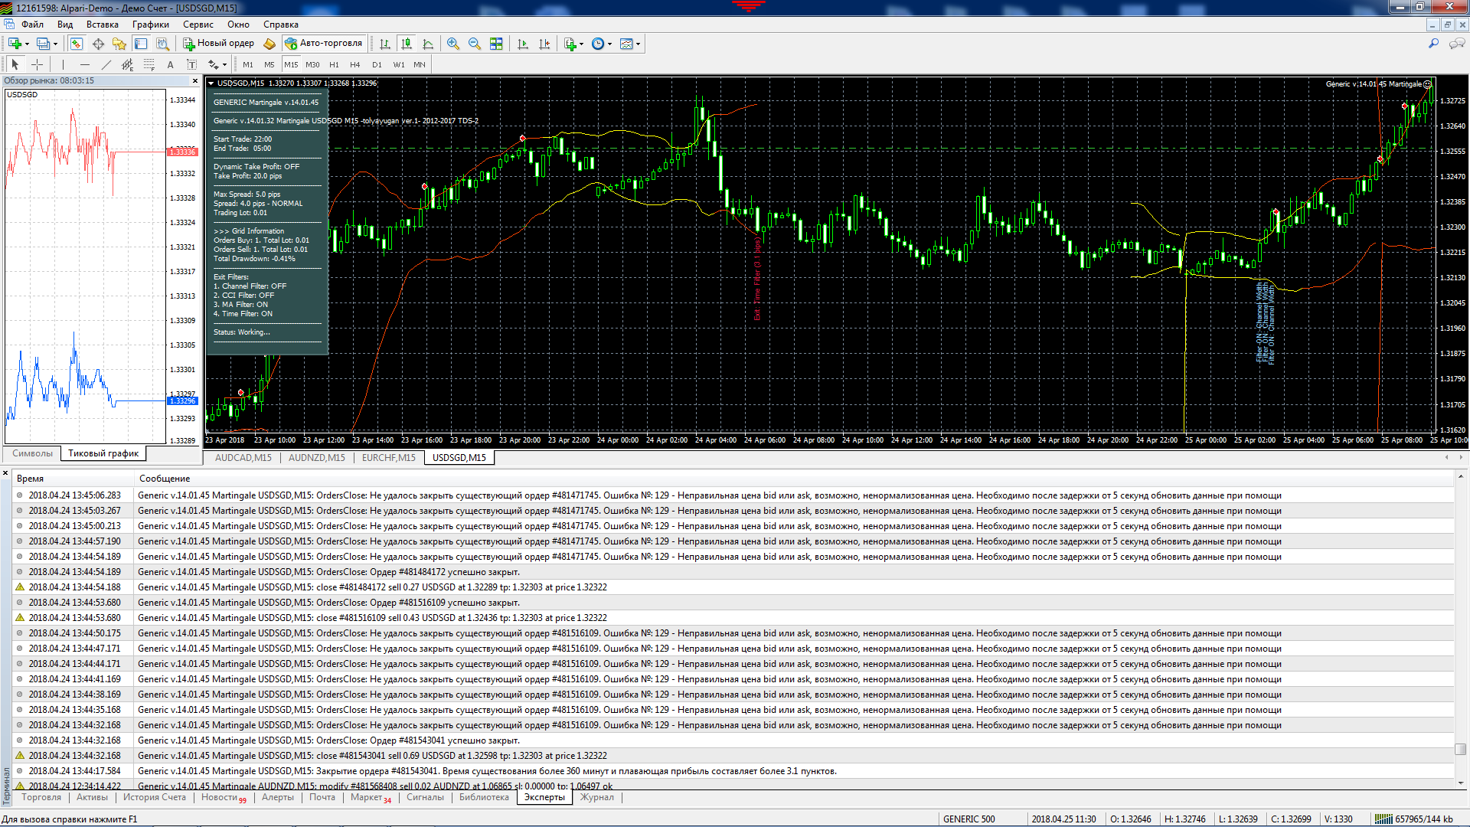
Task: Switch chart to candlestick display
Action: click(407, 44)
